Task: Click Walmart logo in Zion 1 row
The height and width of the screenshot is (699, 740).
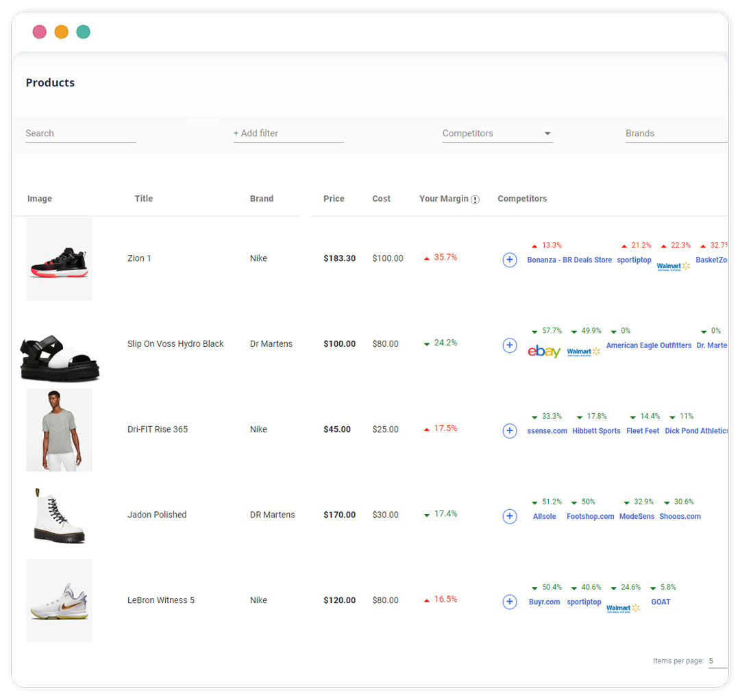Action: 674,266
